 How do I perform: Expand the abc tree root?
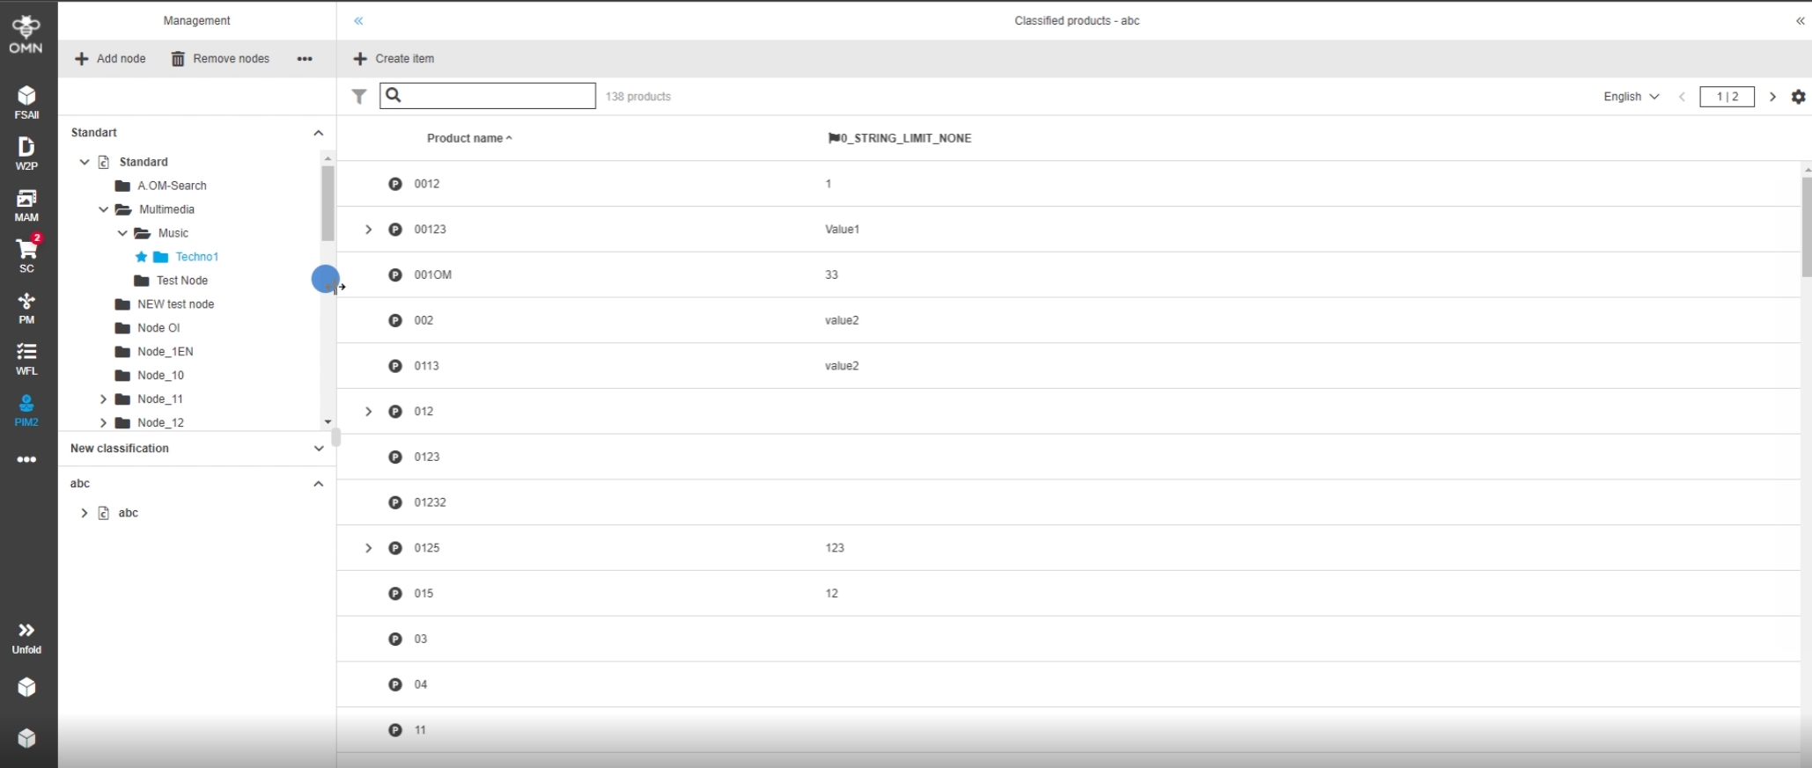pyautogui.click(x=85, y=513)
